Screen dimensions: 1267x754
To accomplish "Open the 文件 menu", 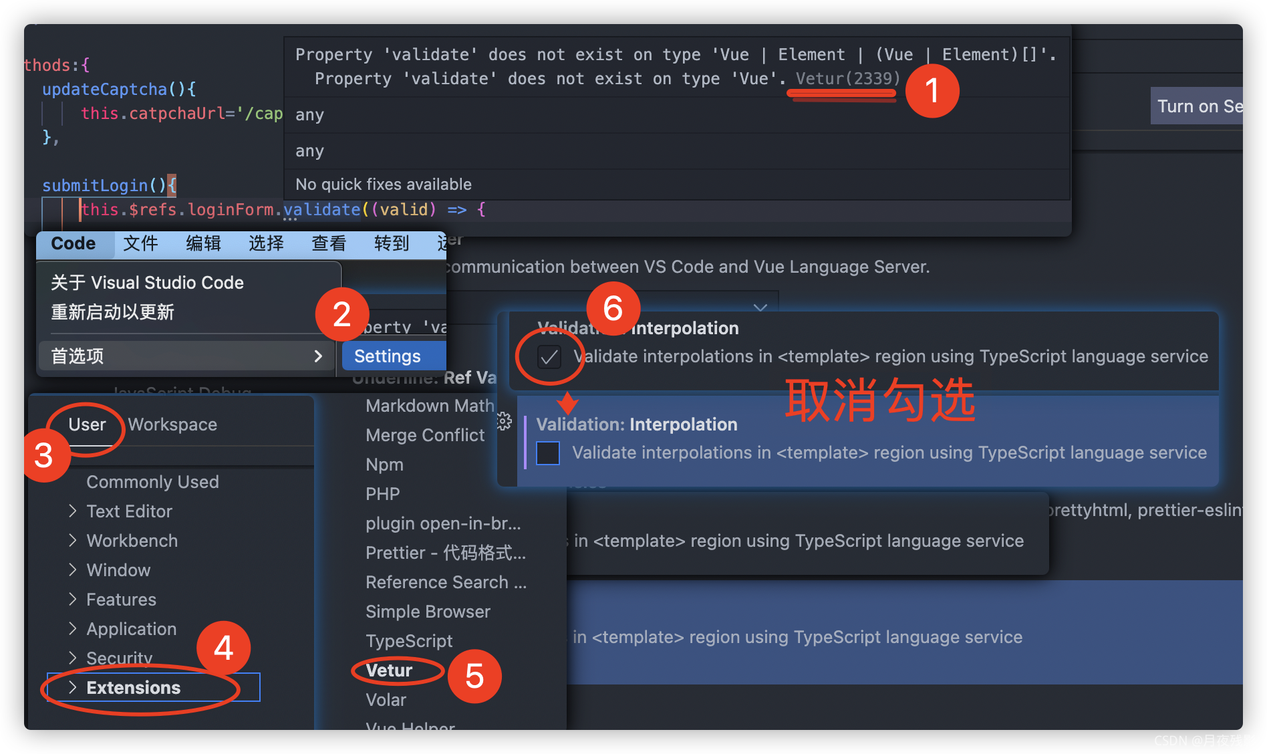I will 140,243.
